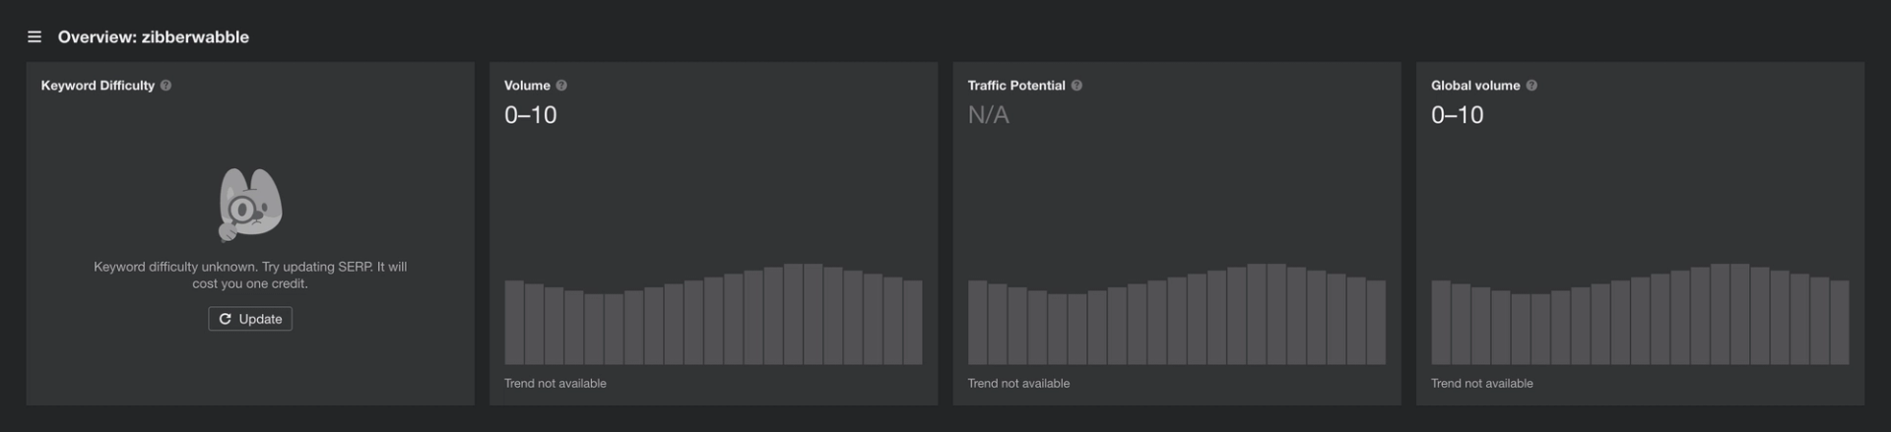Click the Volume card heading label
Screen dimensions: 1891x432
pos(527,86)
